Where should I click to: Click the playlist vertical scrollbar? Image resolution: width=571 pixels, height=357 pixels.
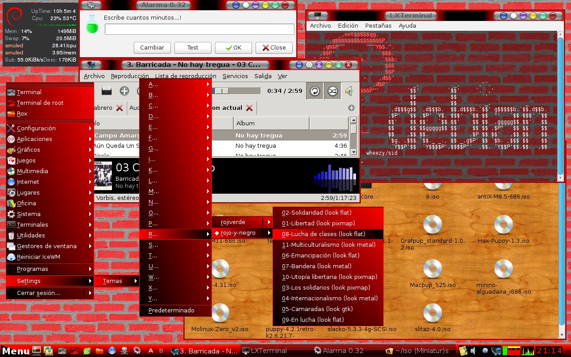pyautogui.click(x=354, y=136)
